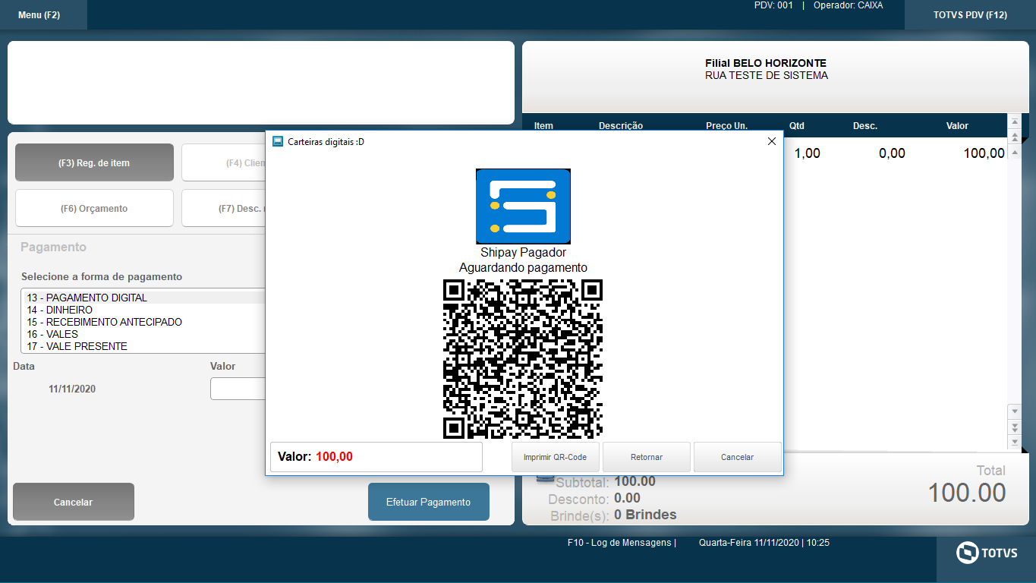Select 13 - PAGAMENTO DIGITAL payment method
The image size is (1036, 583).
[x=143, y=298]
